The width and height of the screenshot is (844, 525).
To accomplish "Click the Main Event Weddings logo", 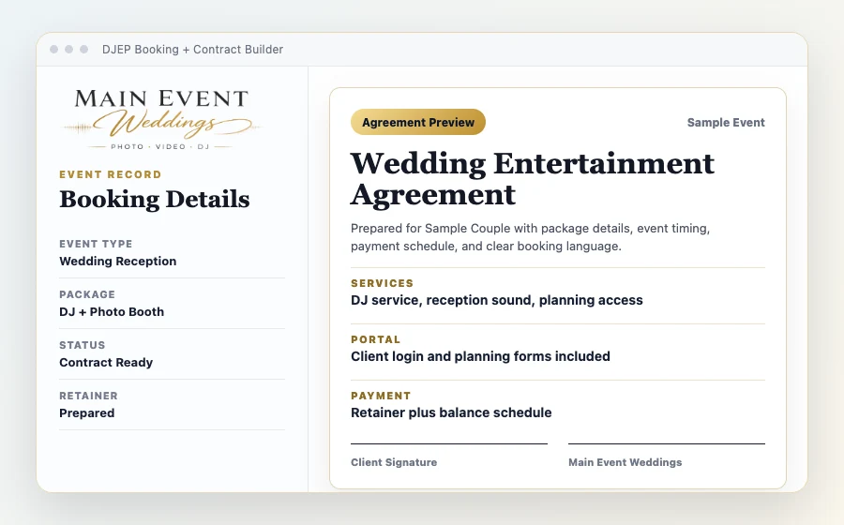I will click(x=161, y=119).
